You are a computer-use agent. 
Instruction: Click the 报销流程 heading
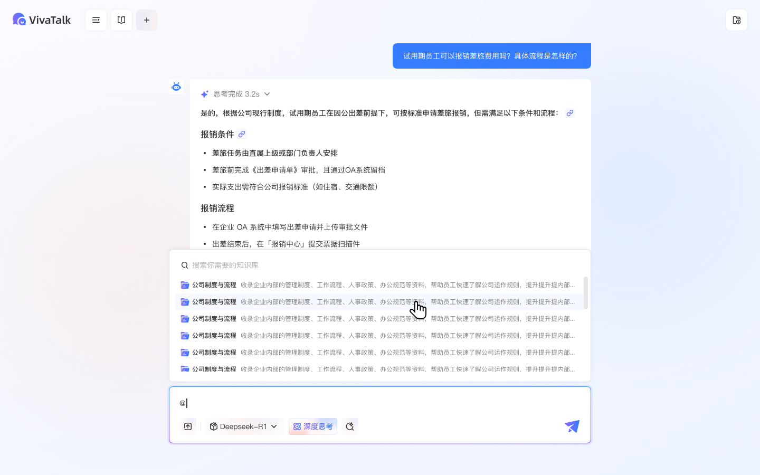(x=217, y=208)
